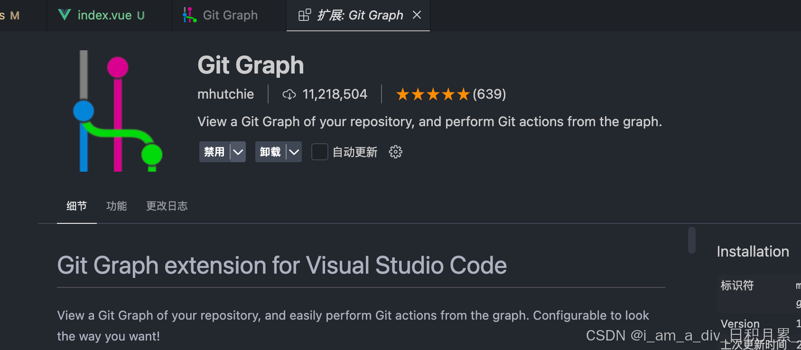Click the 标识符 identifier label

pyautogui.click(x=737, y=285)
